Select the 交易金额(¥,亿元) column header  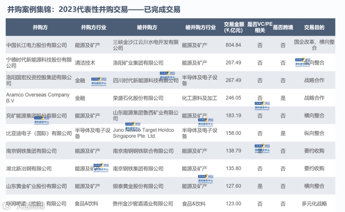[234, 27]
